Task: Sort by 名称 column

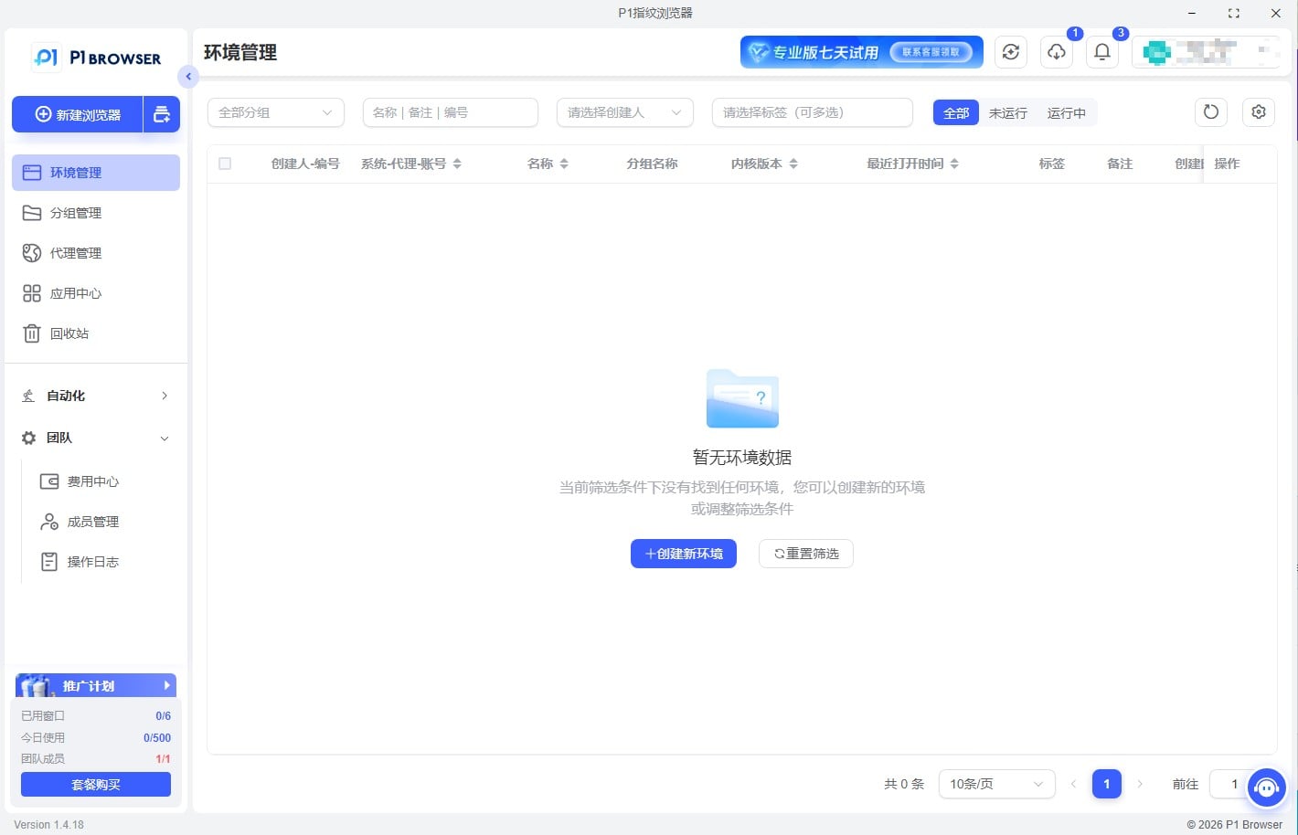Action: pyautogui.click(x=564, y=164)
